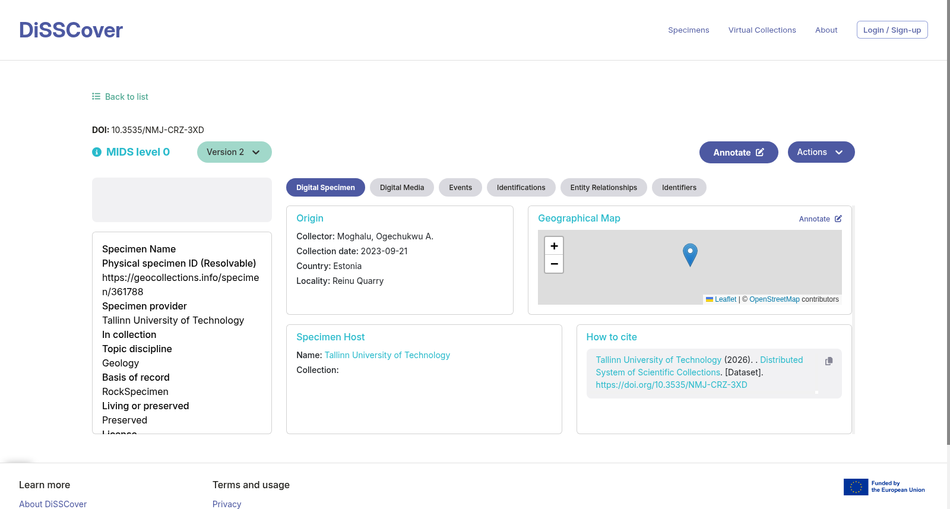950x509 pixels.
Task: Click the map location pin marker
Action: [690, 255]
